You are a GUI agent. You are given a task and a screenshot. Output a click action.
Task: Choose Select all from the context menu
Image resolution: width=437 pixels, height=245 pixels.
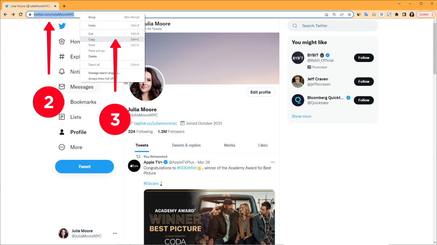click(x=112, y=65)
